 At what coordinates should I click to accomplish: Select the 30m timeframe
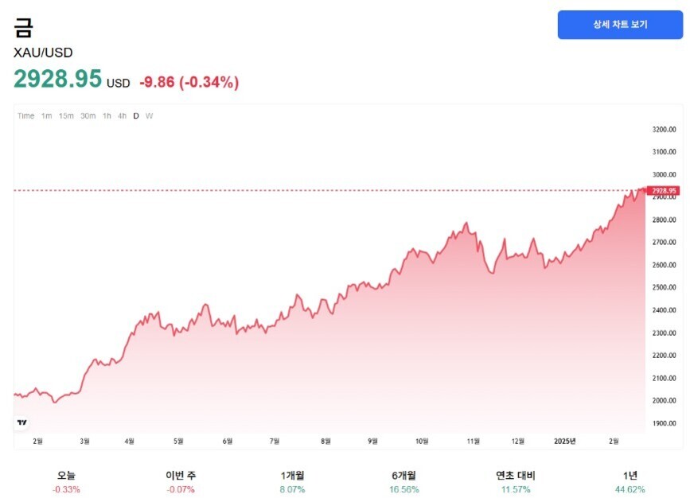(89, 115)
